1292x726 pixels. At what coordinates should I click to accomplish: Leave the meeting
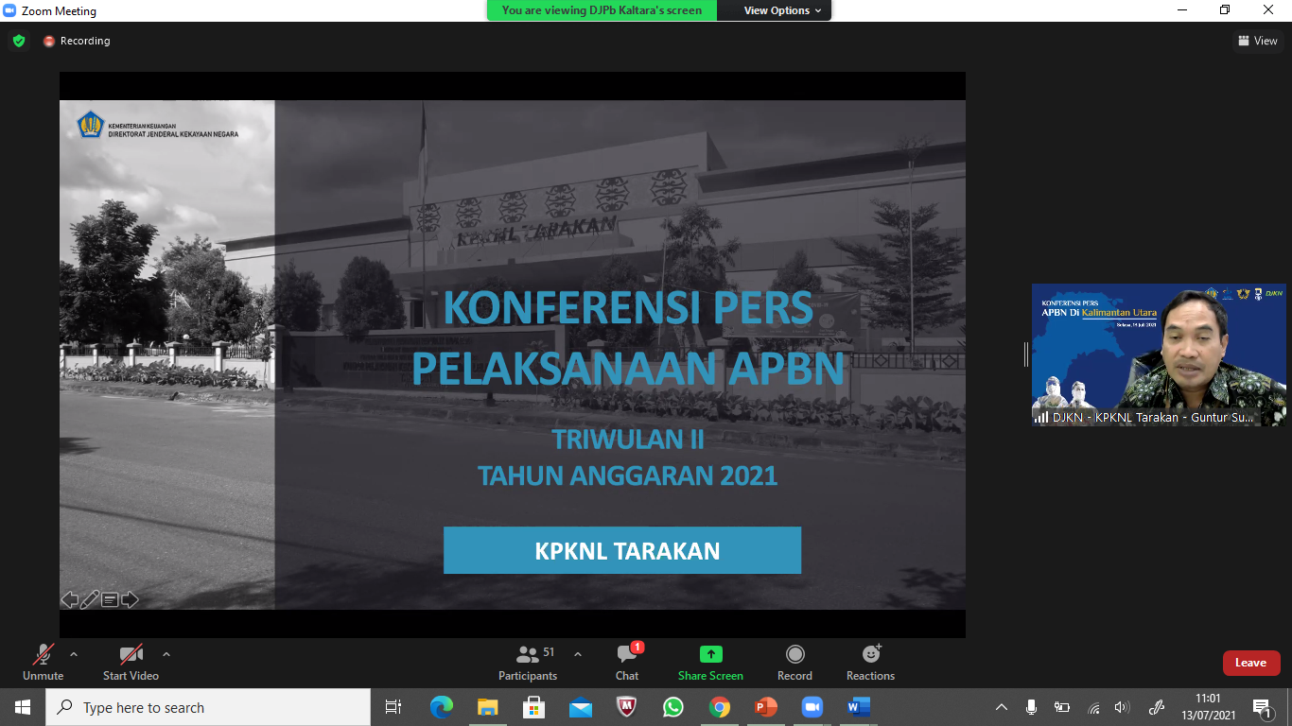(1250, 663)
